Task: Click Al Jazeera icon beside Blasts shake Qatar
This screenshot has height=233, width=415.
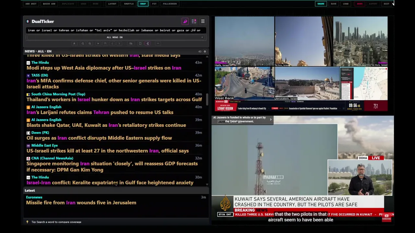Action: click(x=28, y=120)
